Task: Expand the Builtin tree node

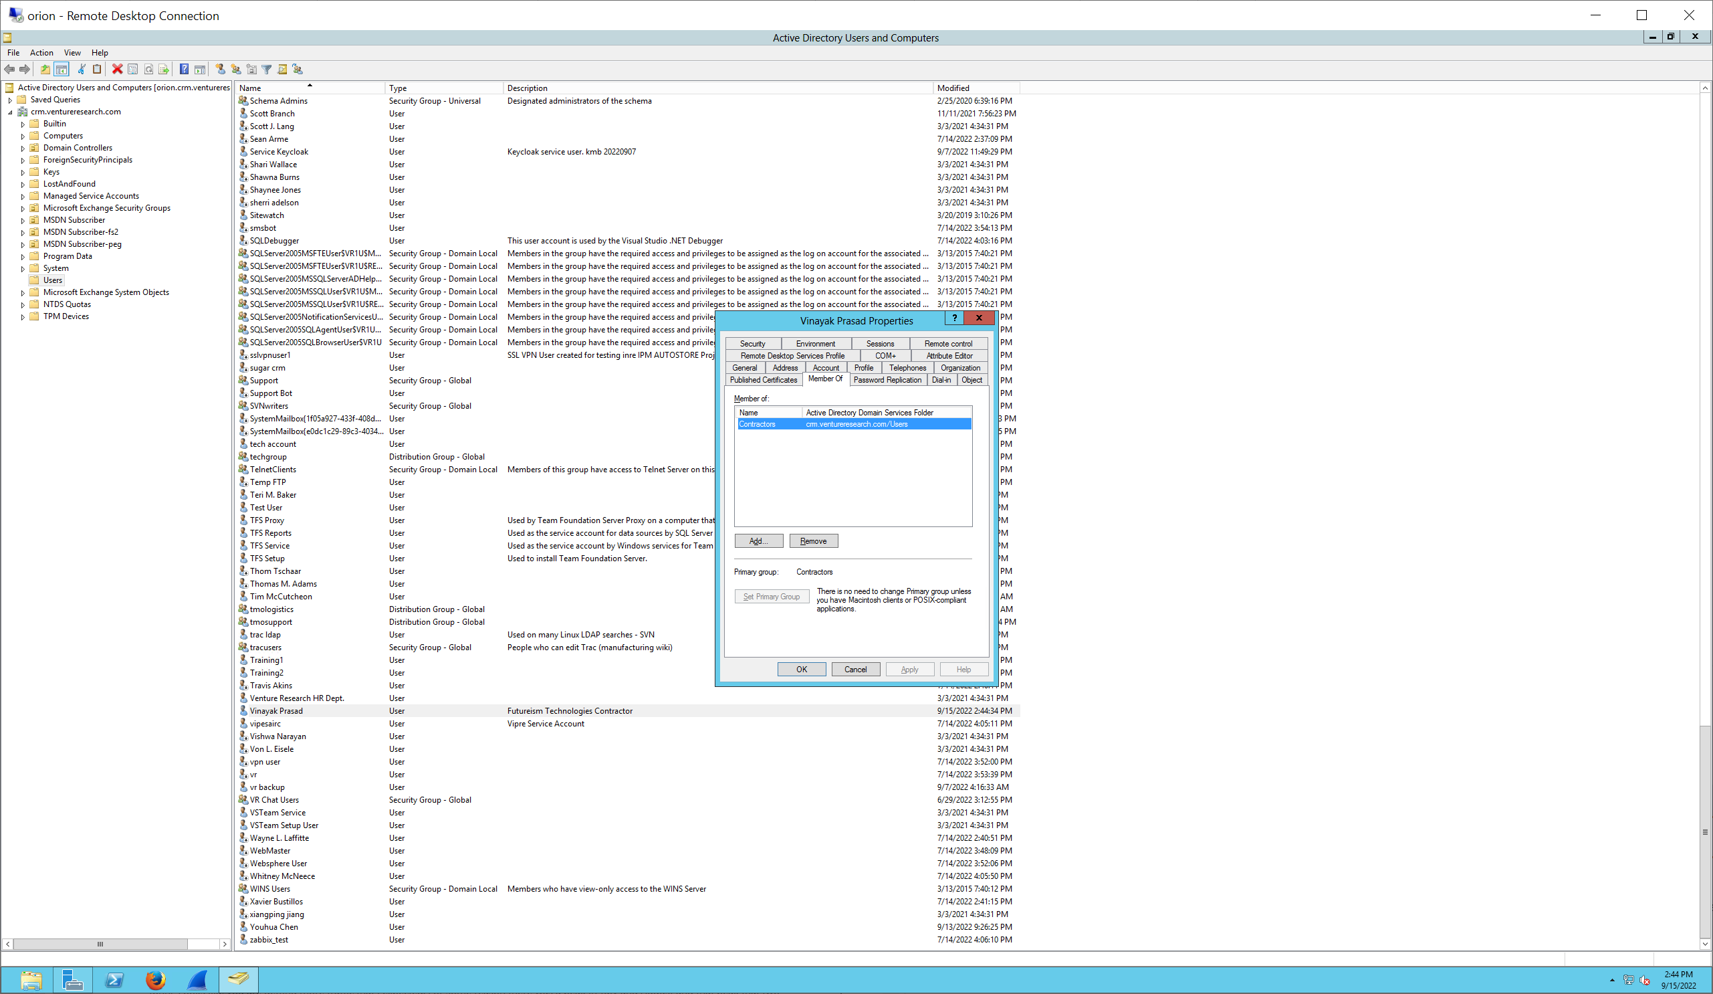Action: coord(23,124)
